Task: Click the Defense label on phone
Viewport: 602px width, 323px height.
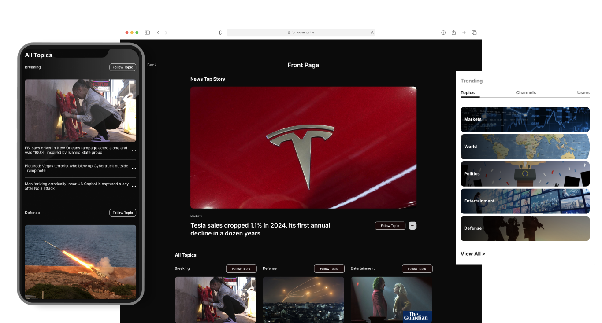Action: point(32,213)
